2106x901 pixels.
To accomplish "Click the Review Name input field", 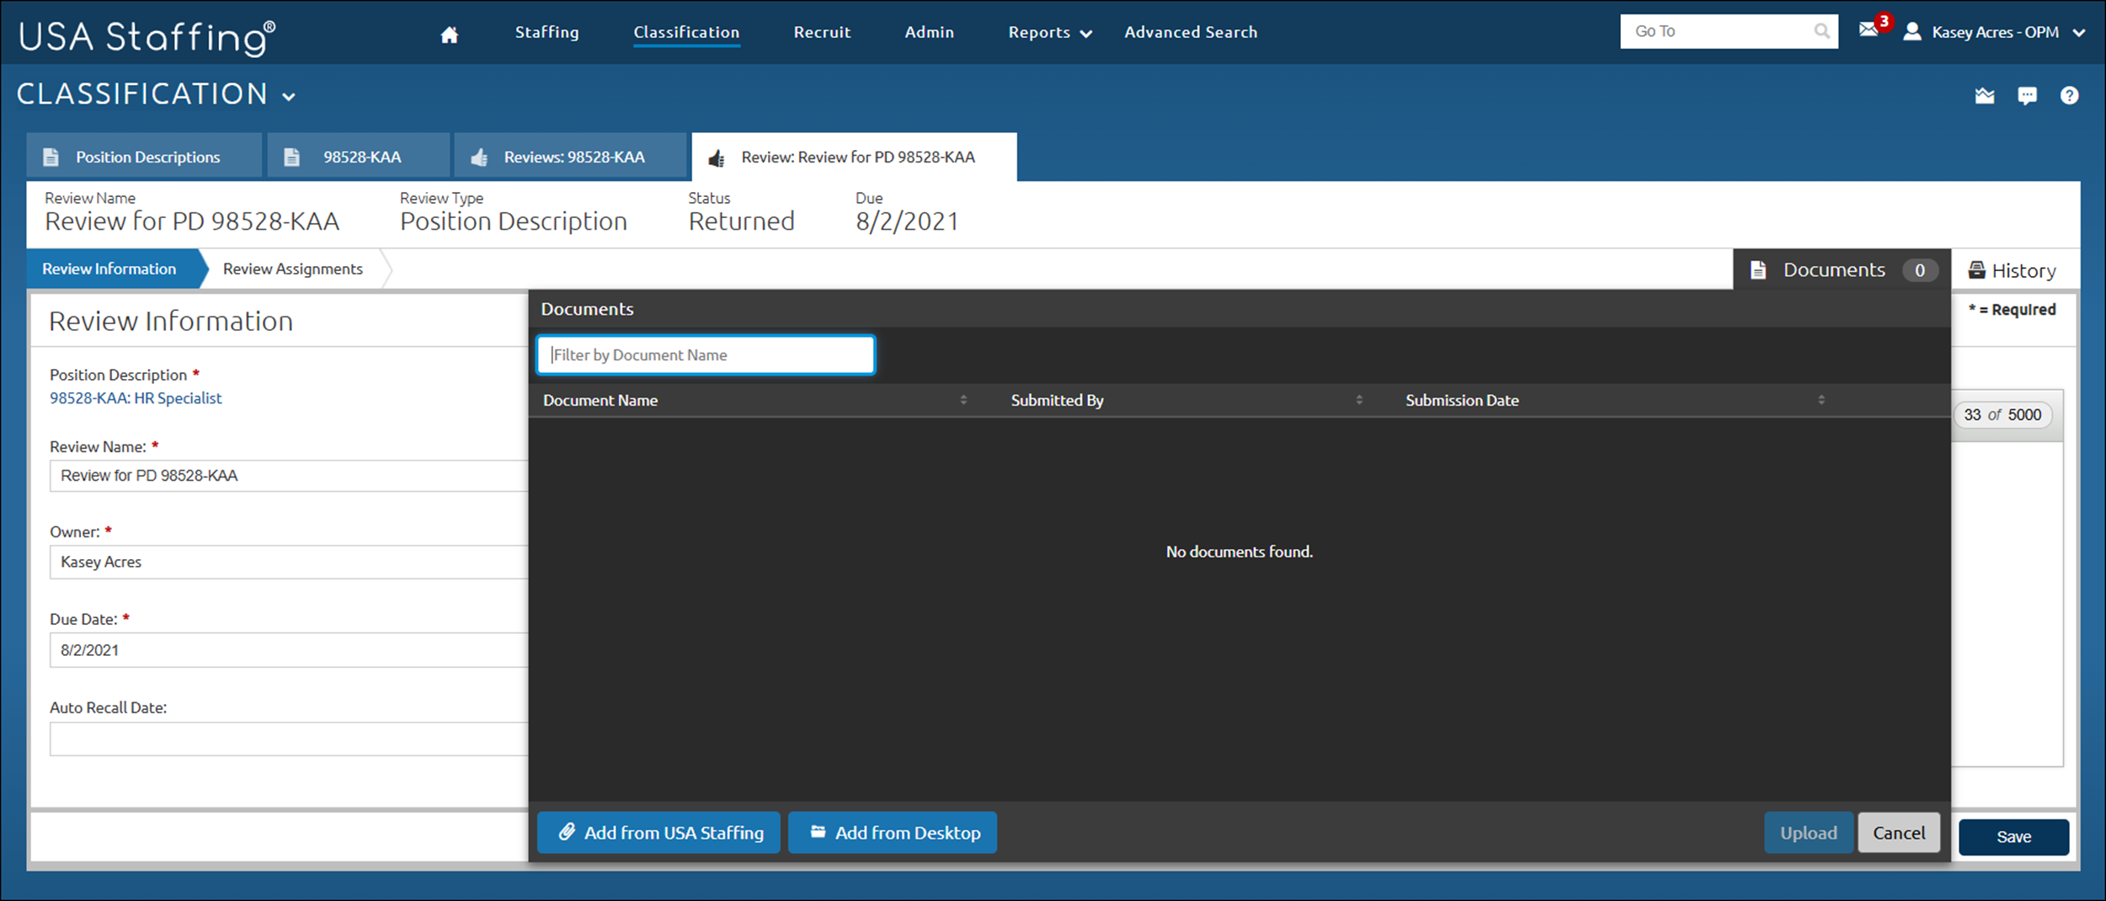I will coord(289,476).
